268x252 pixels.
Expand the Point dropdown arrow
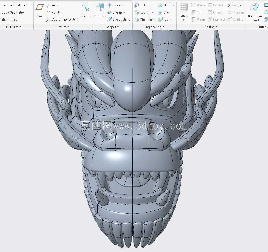62,12
